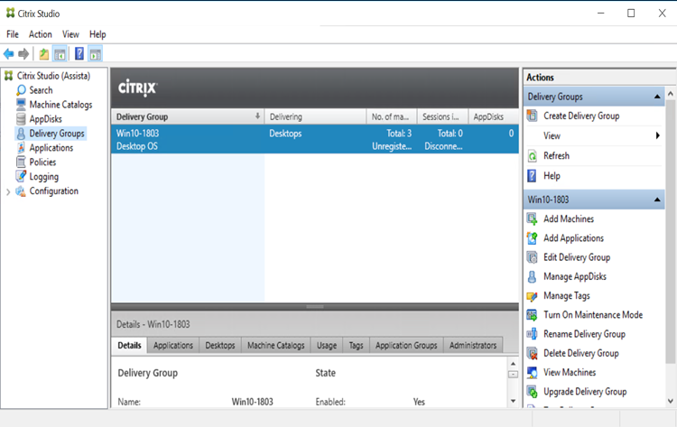Click the Actions pane scrollbar up arrow

point(670,93)
